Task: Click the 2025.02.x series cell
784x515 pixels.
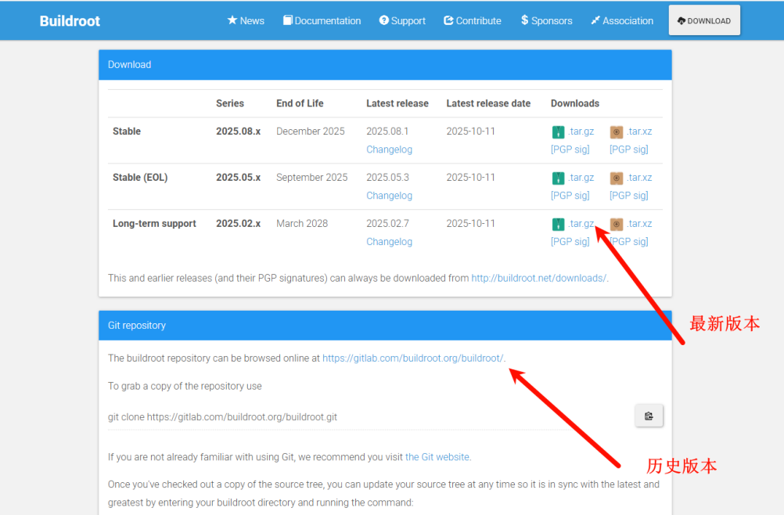Action: [238, 223]
